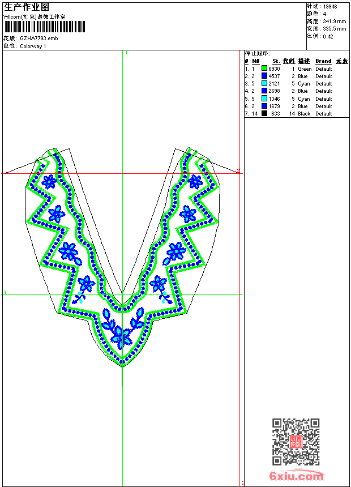Click the Green description in row 1
This screenshot has width=351, height=487.
click(305, 69)
